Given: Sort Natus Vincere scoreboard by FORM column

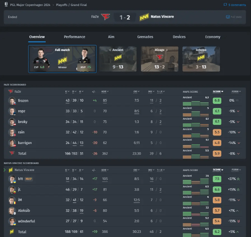Looking at the screenshot, I should [x=236, y=170].
